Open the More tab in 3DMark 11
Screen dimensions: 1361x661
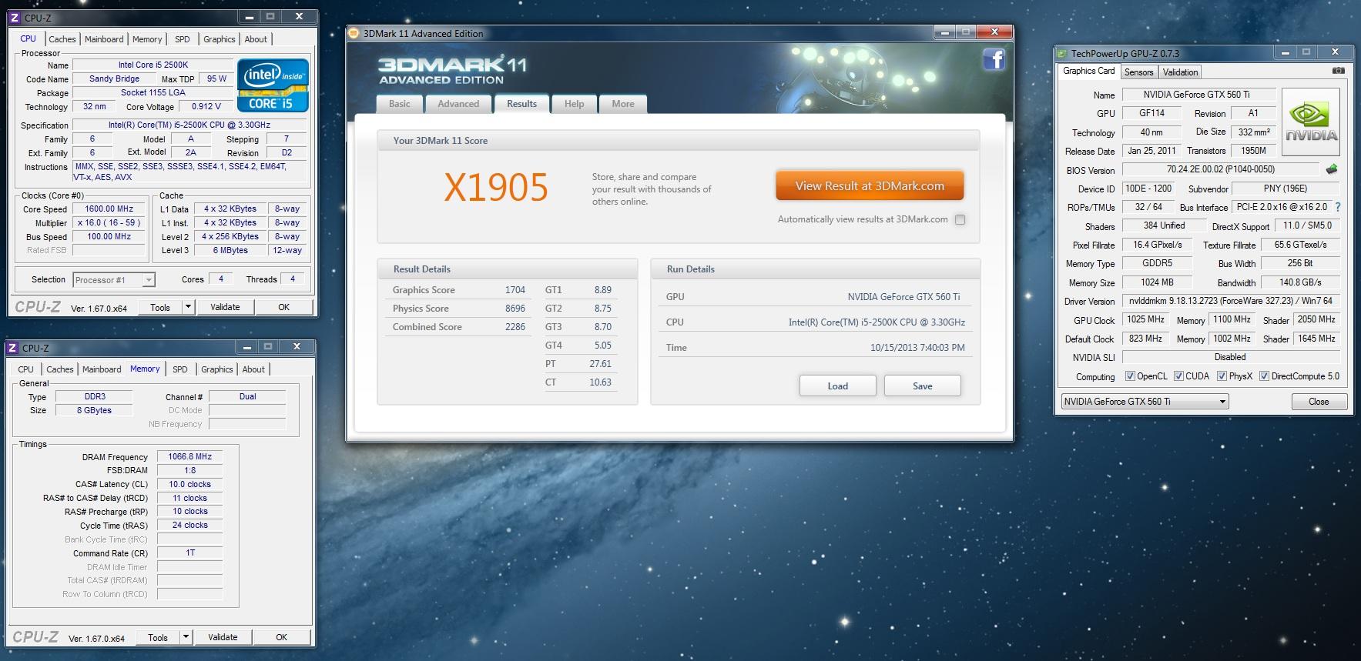click(623, 104)
